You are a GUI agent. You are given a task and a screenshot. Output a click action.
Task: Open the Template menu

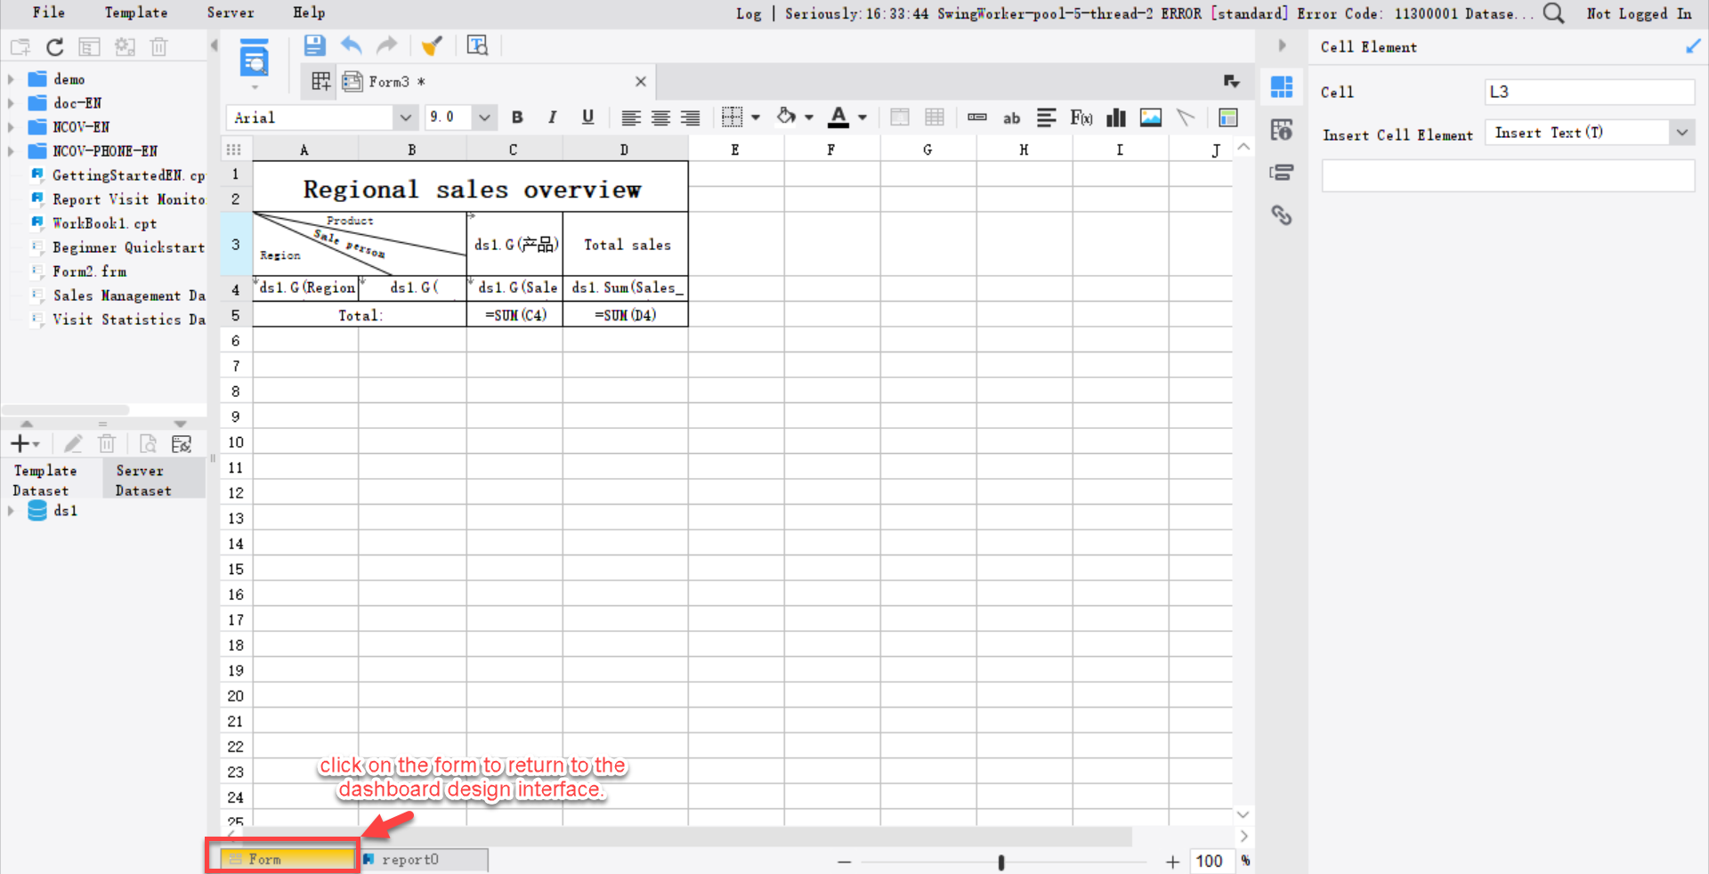pos(135,12)
